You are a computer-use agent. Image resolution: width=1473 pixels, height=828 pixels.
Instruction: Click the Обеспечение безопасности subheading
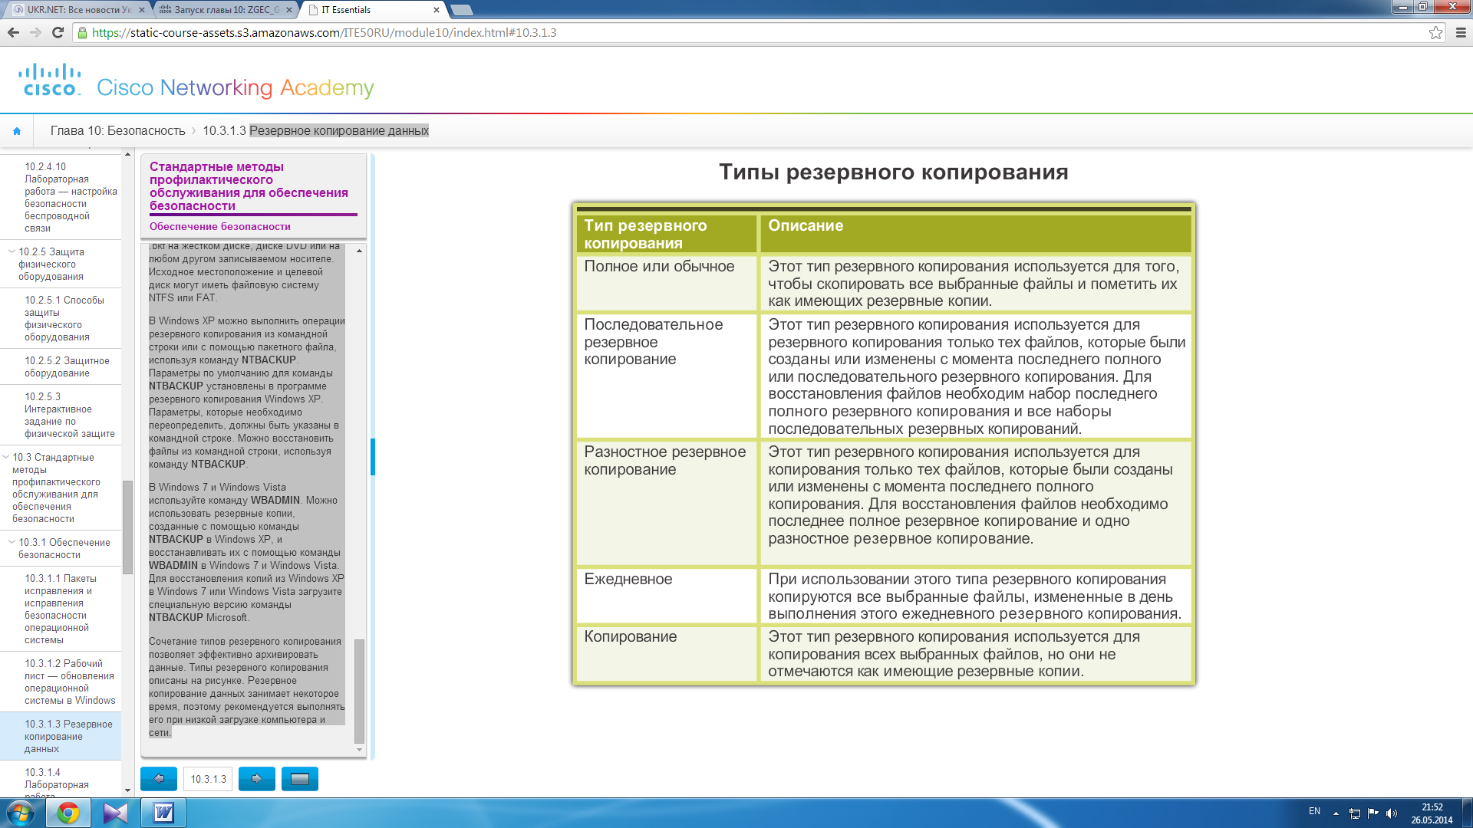pyautogui.click(x=220, y=226)
